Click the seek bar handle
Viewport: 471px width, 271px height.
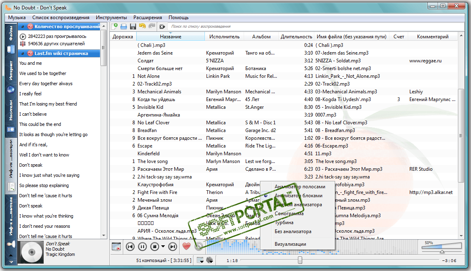click(300, 260)
